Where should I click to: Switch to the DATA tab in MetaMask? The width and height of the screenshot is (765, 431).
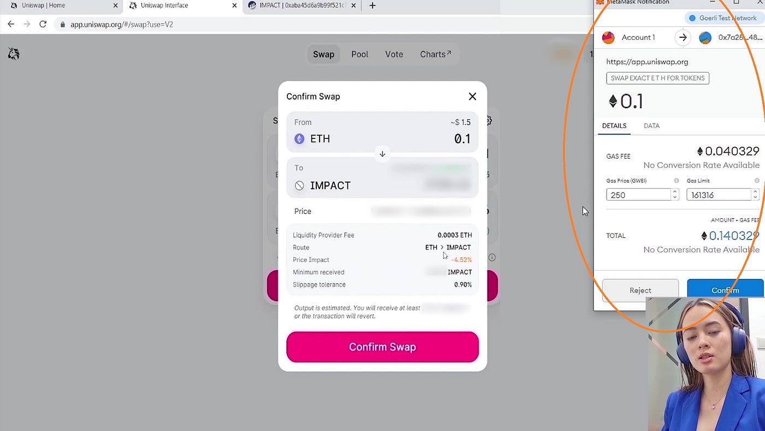pos(651,126)
